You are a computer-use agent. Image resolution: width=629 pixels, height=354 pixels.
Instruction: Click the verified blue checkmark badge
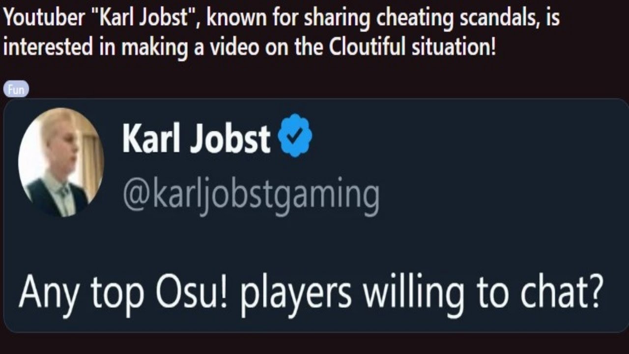[x=295, y=135]
